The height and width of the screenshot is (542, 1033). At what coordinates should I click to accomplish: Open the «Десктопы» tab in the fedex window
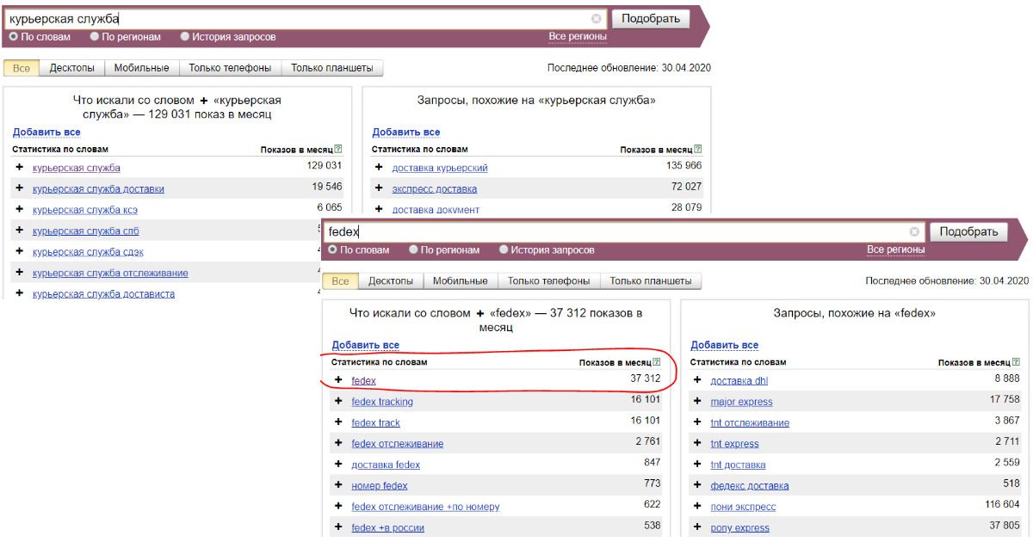point(391,281)
